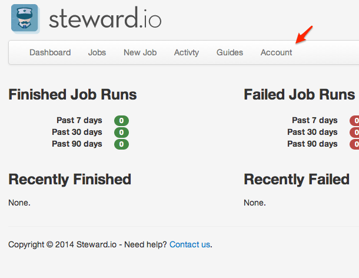The image size is (359, 278).
Task: Click the Failed Job Runs heading
Action: click(299, 95)
